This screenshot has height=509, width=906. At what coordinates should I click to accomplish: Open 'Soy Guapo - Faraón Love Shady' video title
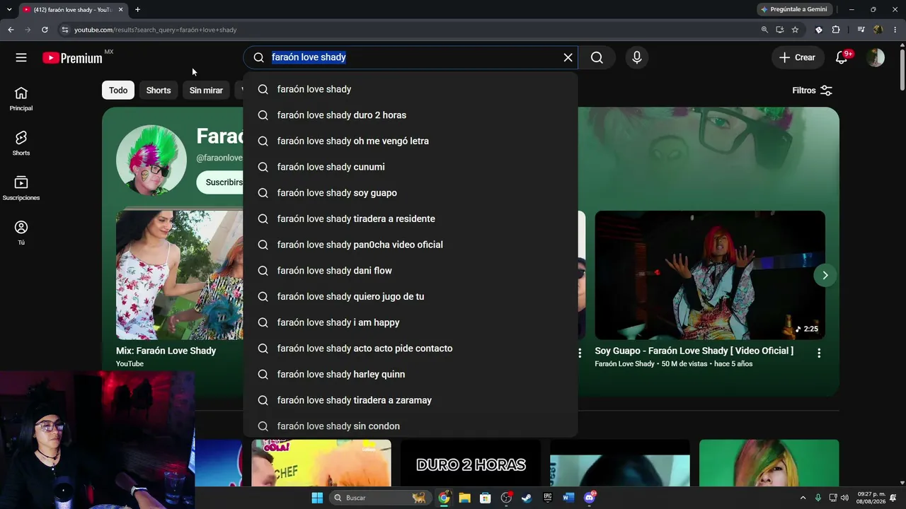[694, 351]
